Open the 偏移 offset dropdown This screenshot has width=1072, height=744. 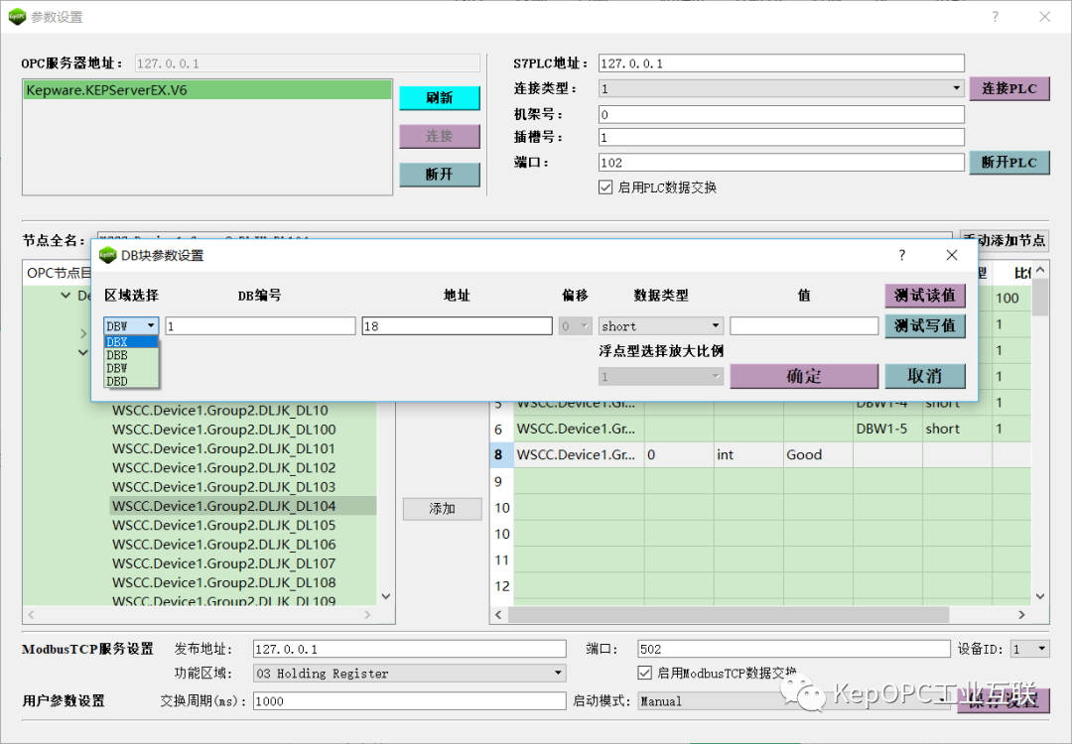point(575,326)
